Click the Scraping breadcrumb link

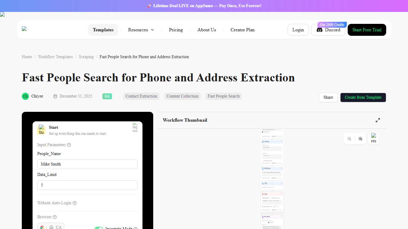pos(86,57)
